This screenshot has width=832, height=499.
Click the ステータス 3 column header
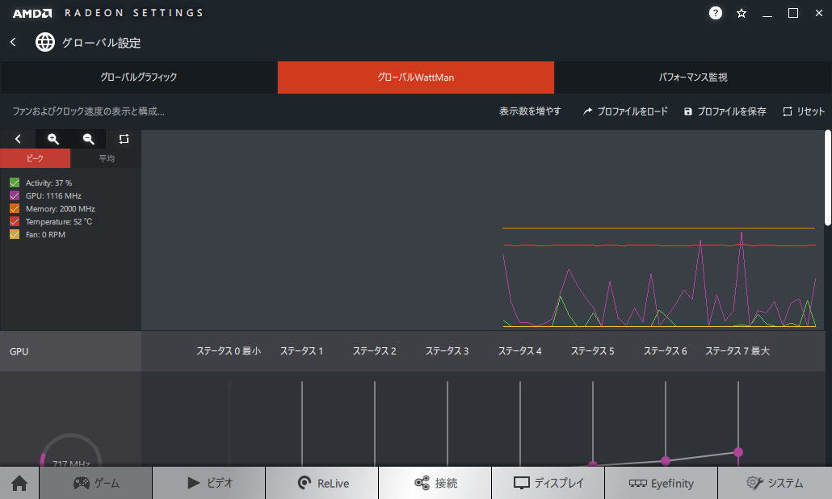pyautogui.click(x=447, y=351)
